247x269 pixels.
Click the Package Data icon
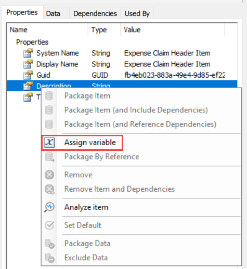(x=49, y=244)
